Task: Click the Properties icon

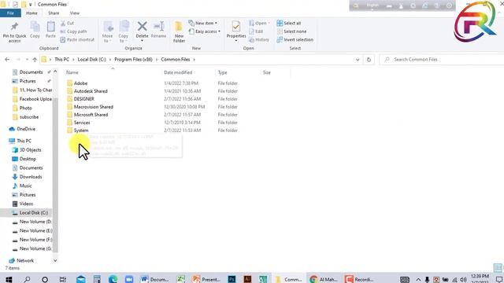Action: tap(236, 27)
